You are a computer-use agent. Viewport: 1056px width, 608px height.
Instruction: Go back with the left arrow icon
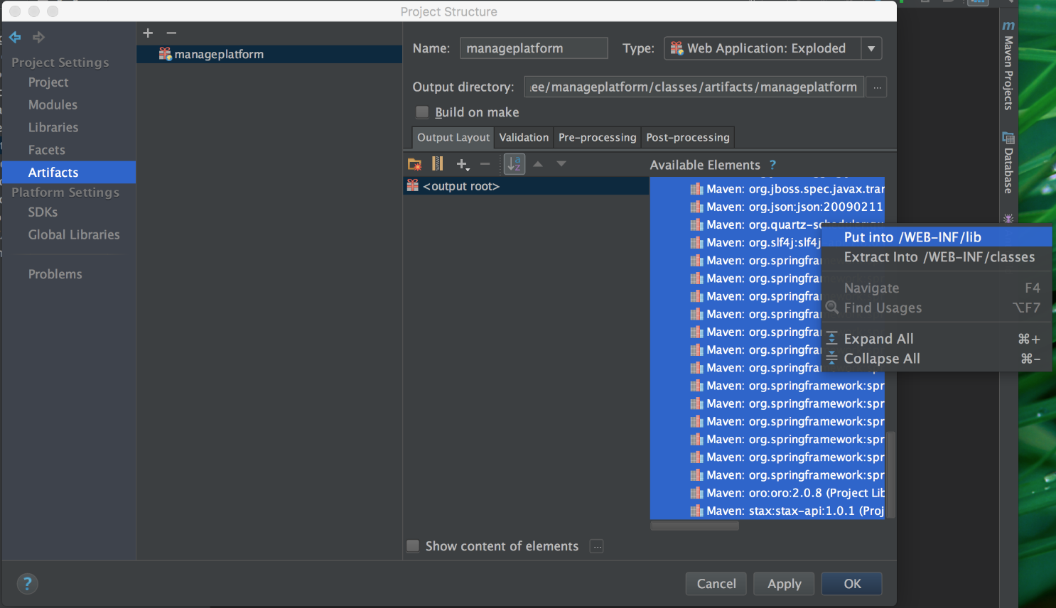(x=15, y=37)
